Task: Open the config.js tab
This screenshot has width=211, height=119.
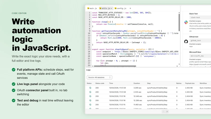Action: [120, 8]
